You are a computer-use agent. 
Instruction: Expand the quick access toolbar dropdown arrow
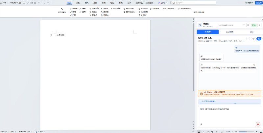[x=48, y=3]
